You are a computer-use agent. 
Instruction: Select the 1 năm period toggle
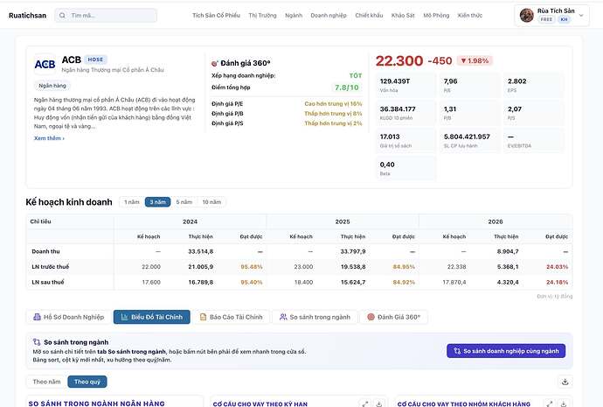pos(132,202)
